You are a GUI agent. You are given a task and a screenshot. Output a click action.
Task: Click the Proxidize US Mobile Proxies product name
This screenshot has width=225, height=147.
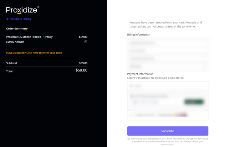pyautogui.click(x=29, y=37)
